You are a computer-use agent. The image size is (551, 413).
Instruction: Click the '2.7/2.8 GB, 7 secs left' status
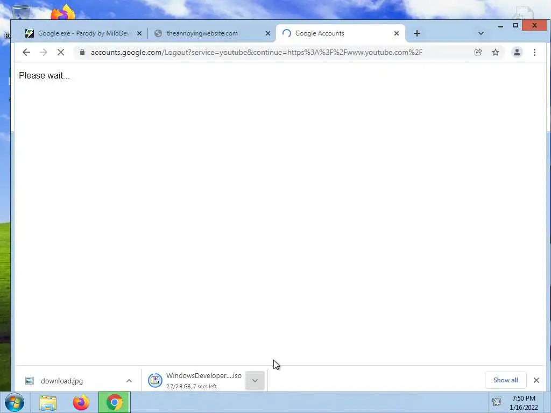(192, 386)
